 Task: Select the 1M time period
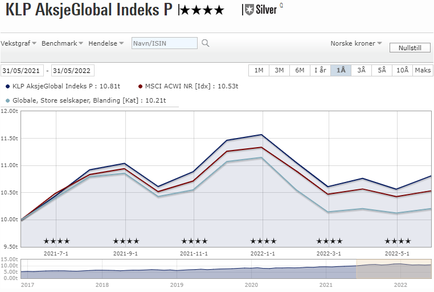point(259,70)
